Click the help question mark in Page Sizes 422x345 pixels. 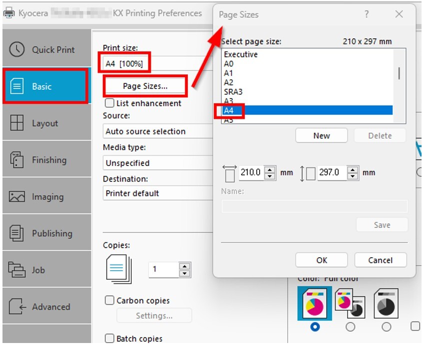tap(366, 13)
